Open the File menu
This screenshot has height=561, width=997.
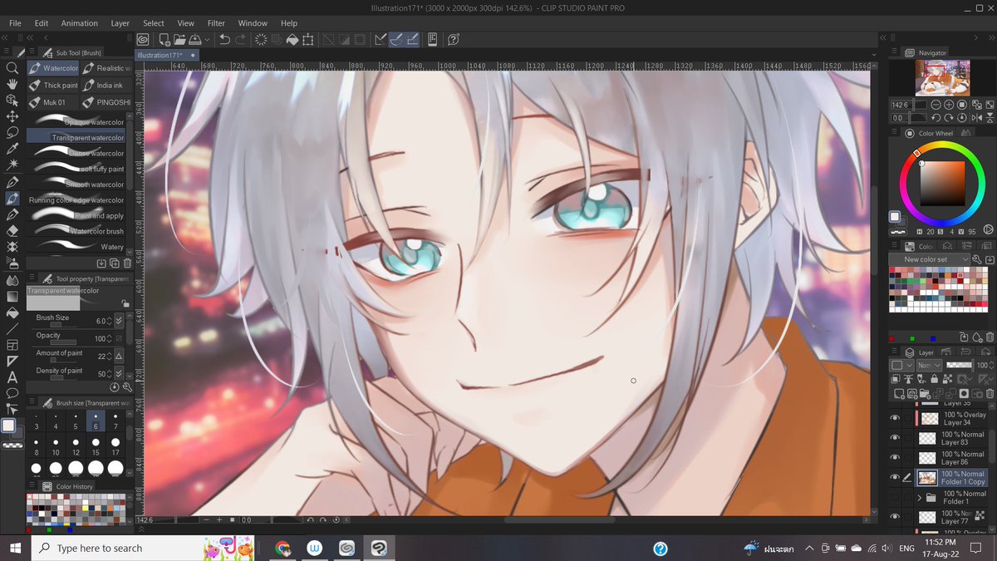tap(15, 23)
